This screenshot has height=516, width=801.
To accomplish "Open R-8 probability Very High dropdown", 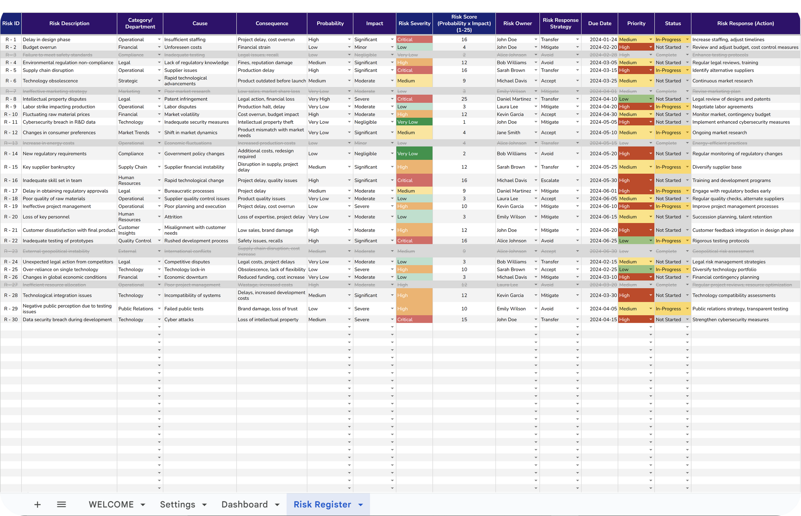I will (349, 99).
